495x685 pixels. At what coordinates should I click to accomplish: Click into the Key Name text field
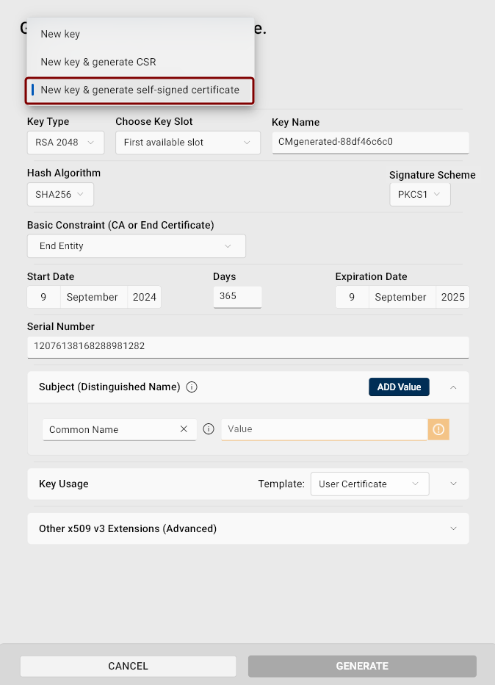[369, 143]
